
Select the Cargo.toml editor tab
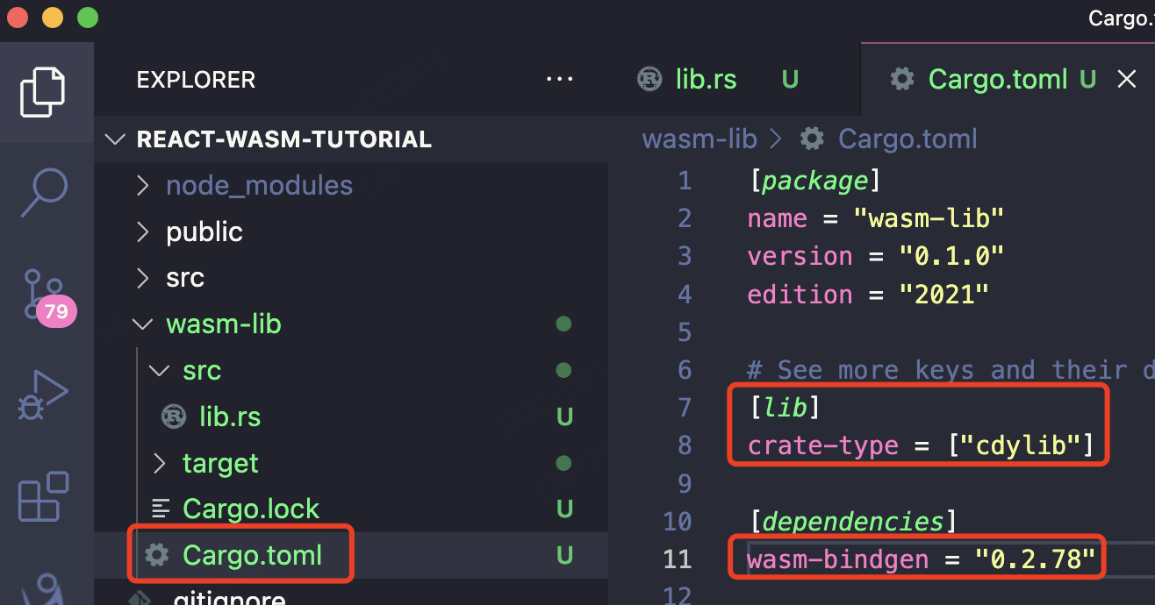pos(997,80)
